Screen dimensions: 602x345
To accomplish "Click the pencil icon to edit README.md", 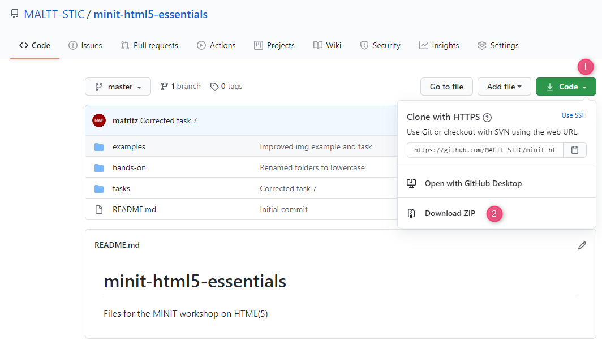I will 582,245.
